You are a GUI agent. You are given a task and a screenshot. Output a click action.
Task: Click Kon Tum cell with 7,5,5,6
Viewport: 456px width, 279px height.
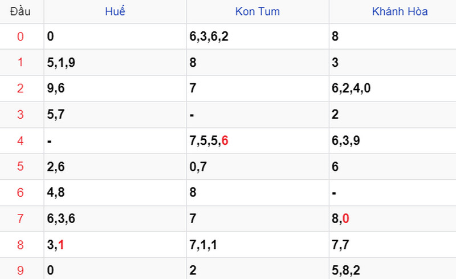pos(209,140)
